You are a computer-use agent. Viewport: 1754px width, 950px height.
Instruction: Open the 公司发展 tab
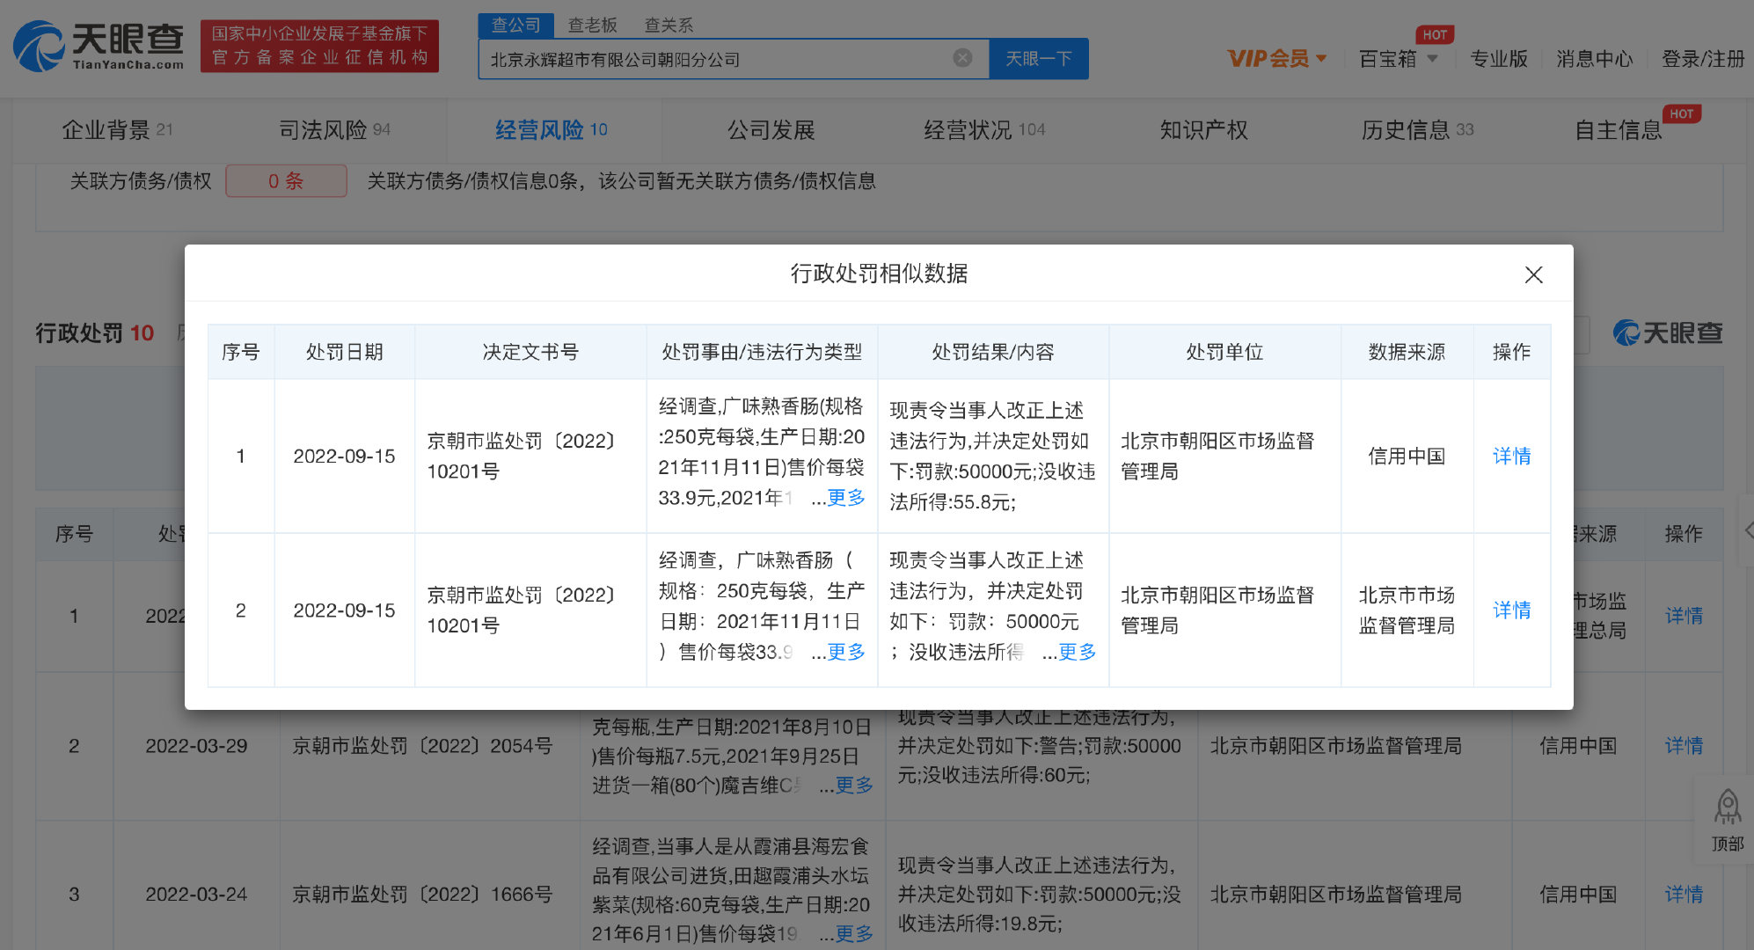pos(771,130)
